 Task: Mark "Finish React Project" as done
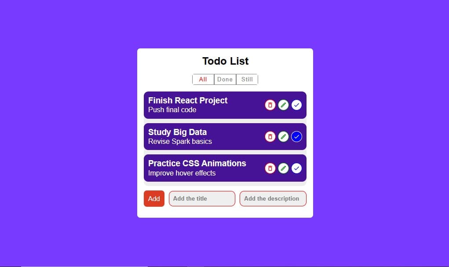[296, 105]
